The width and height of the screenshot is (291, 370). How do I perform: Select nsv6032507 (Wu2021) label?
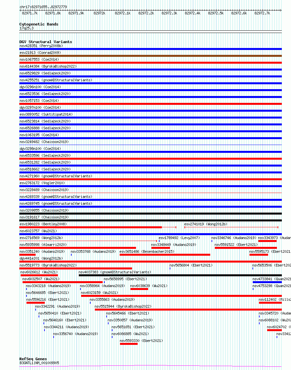click(41, 279)
